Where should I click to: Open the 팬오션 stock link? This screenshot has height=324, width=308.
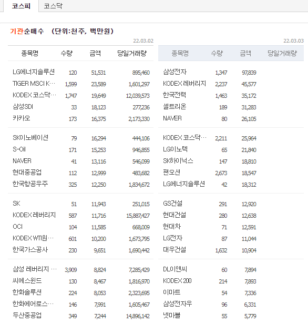tap(171, 173)
